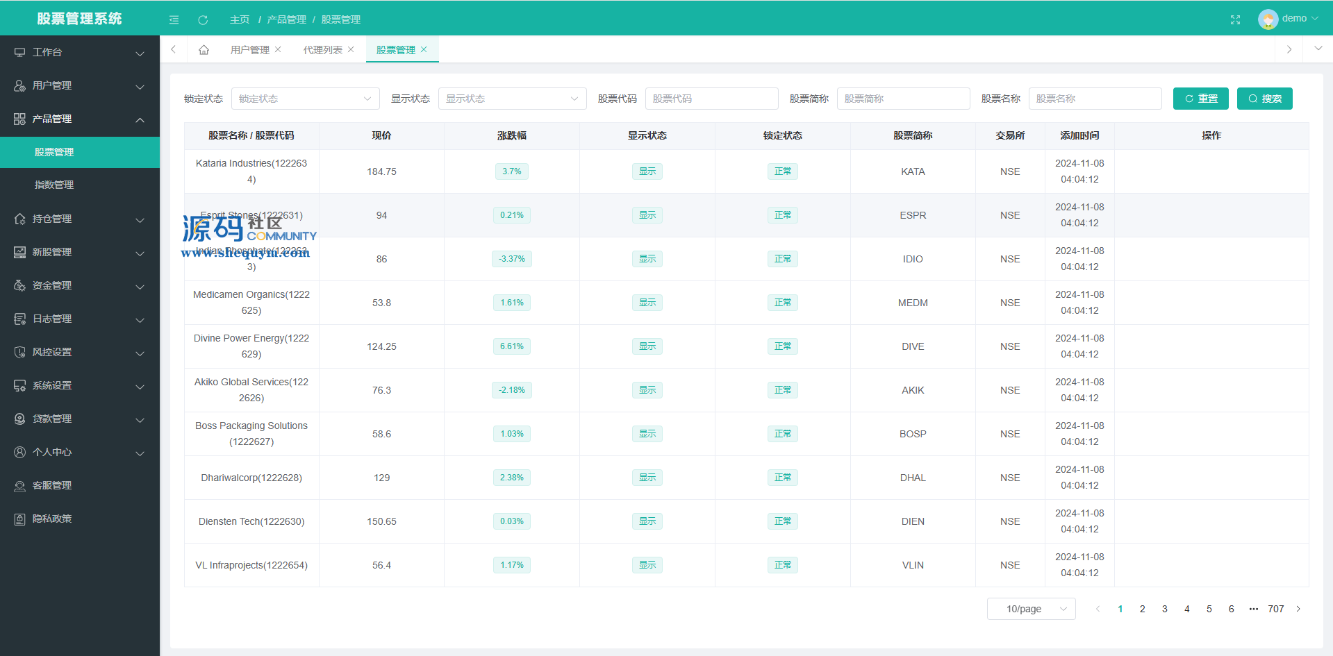Toggle 显示 status for Kataria Industries
Screen dimensions: 1333x656
pyautogui.click(x=647, y=171)
